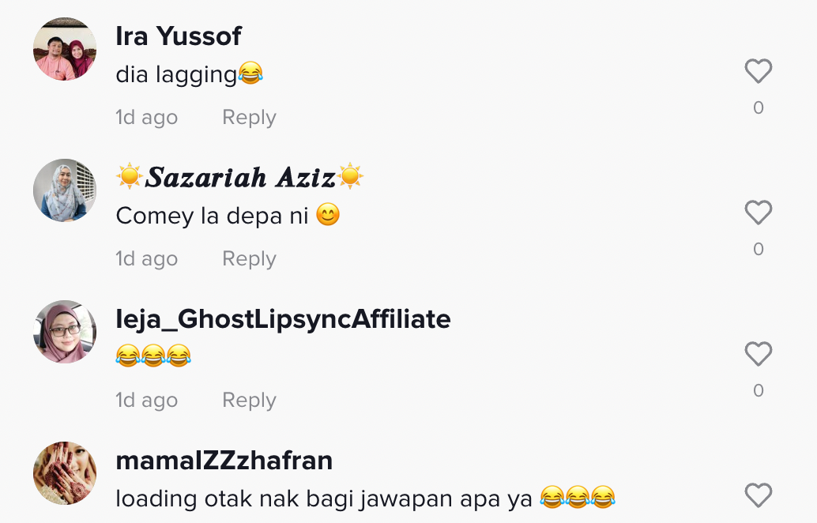This screenshot has width=817, height=523.
Task: Like Sazariah Aziz's comment with the heart
Action: [x=758, y=213]
